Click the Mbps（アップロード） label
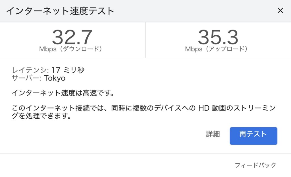The height and width of the screenshot is (177, 291). pyautogui.click(x=216, y=49)
